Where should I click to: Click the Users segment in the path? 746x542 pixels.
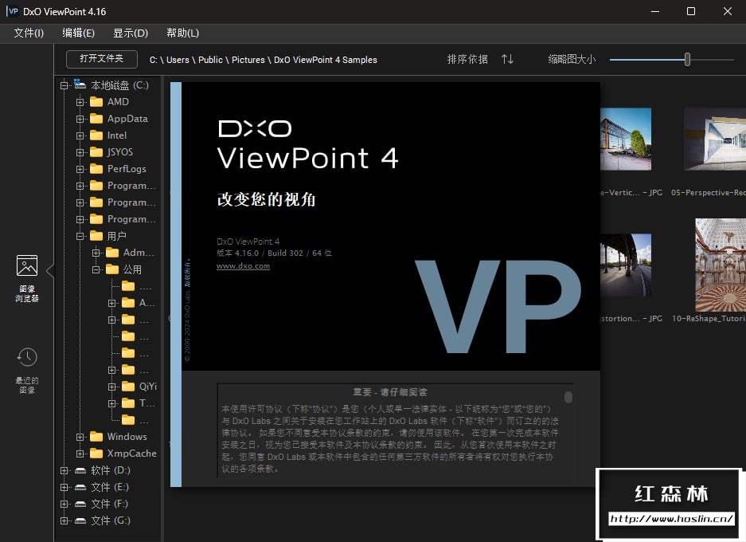[x=178, y=60]
